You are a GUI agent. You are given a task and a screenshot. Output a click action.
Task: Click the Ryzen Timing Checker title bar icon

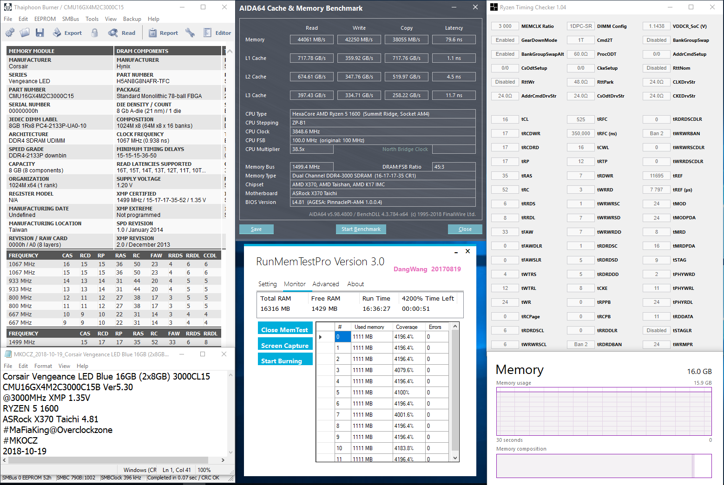494,7
